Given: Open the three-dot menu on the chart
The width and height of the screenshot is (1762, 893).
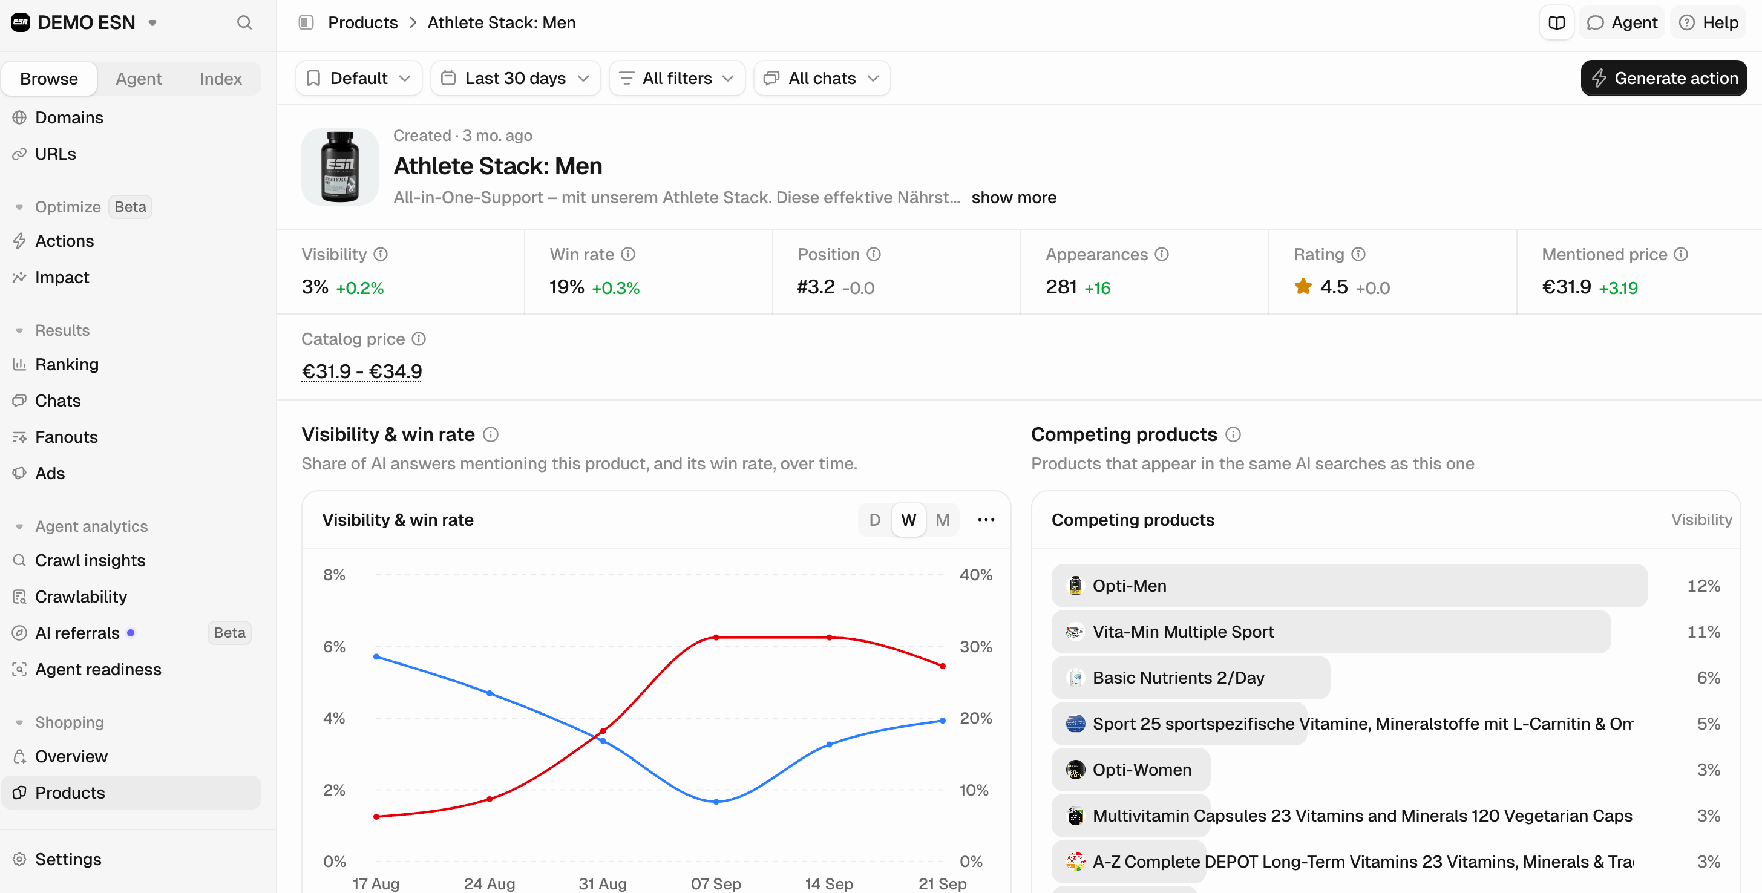Looking at the screenshot, I should coord(986,520).
